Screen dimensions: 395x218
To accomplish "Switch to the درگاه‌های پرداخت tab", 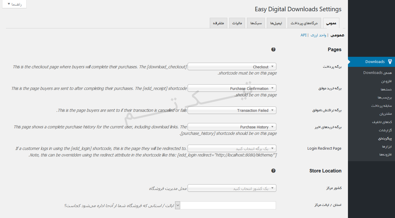I will [304, 23].
